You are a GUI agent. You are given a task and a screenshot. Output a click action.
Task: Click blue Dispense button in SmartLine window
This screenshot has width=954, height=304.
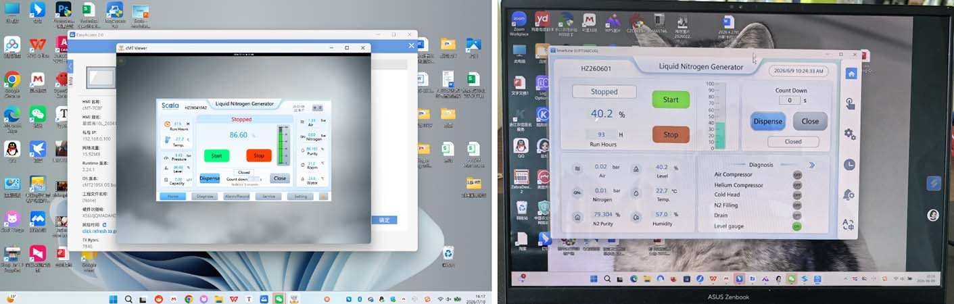click(x=768, y=122)
